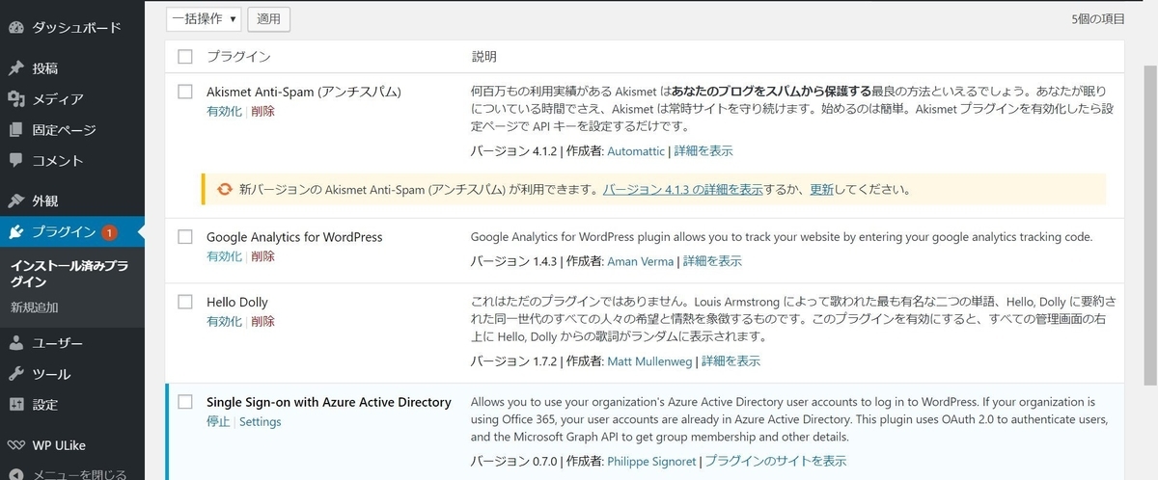
Task: Delete Akismet via its 削除 link
Action: (x=262, y=111)
